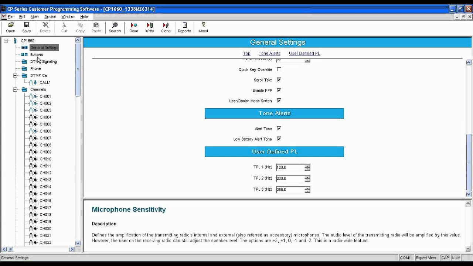Click the Channels folder icon
Screen dimensions: 473x266
coord(24,89)
